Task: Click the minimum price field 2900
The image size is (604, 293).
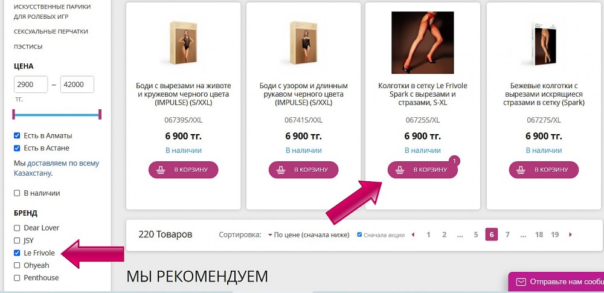Action: click(31, 85)
